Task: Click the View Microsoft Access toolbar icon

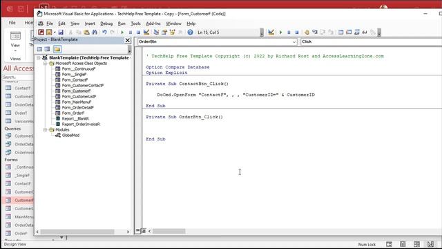Action: point(41,33)
